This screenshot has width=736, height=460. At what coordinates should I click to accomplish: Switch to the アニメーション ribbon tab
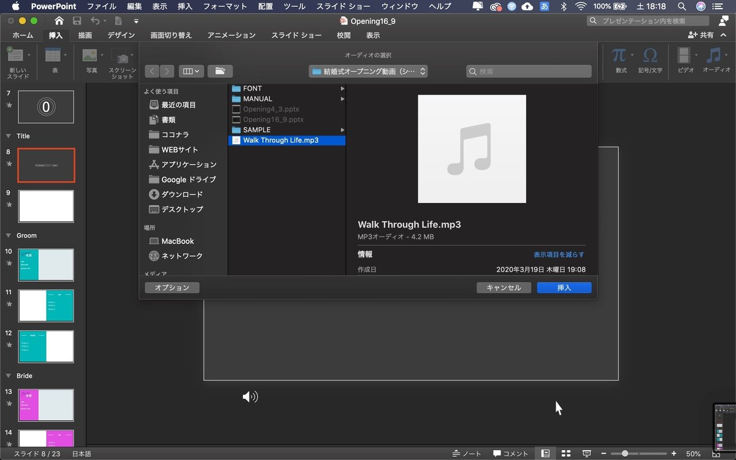pos(231,36)
